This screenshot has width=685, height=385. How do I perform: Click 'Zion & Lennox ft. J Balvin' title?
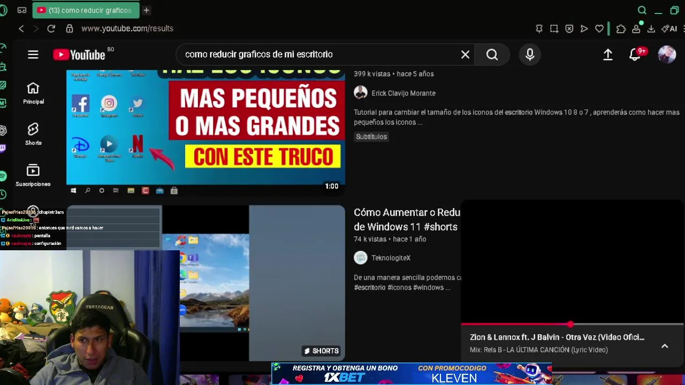coord(557,337)
